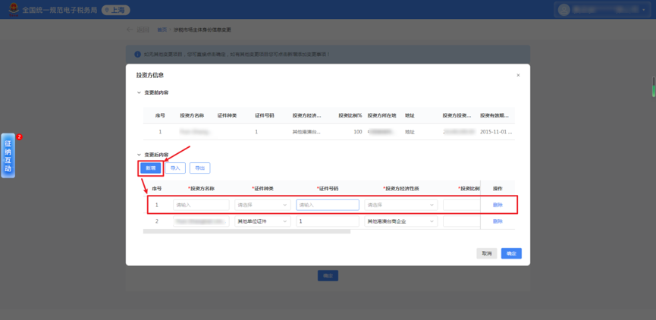Close the 投资方信息 dialog with X

518,75
